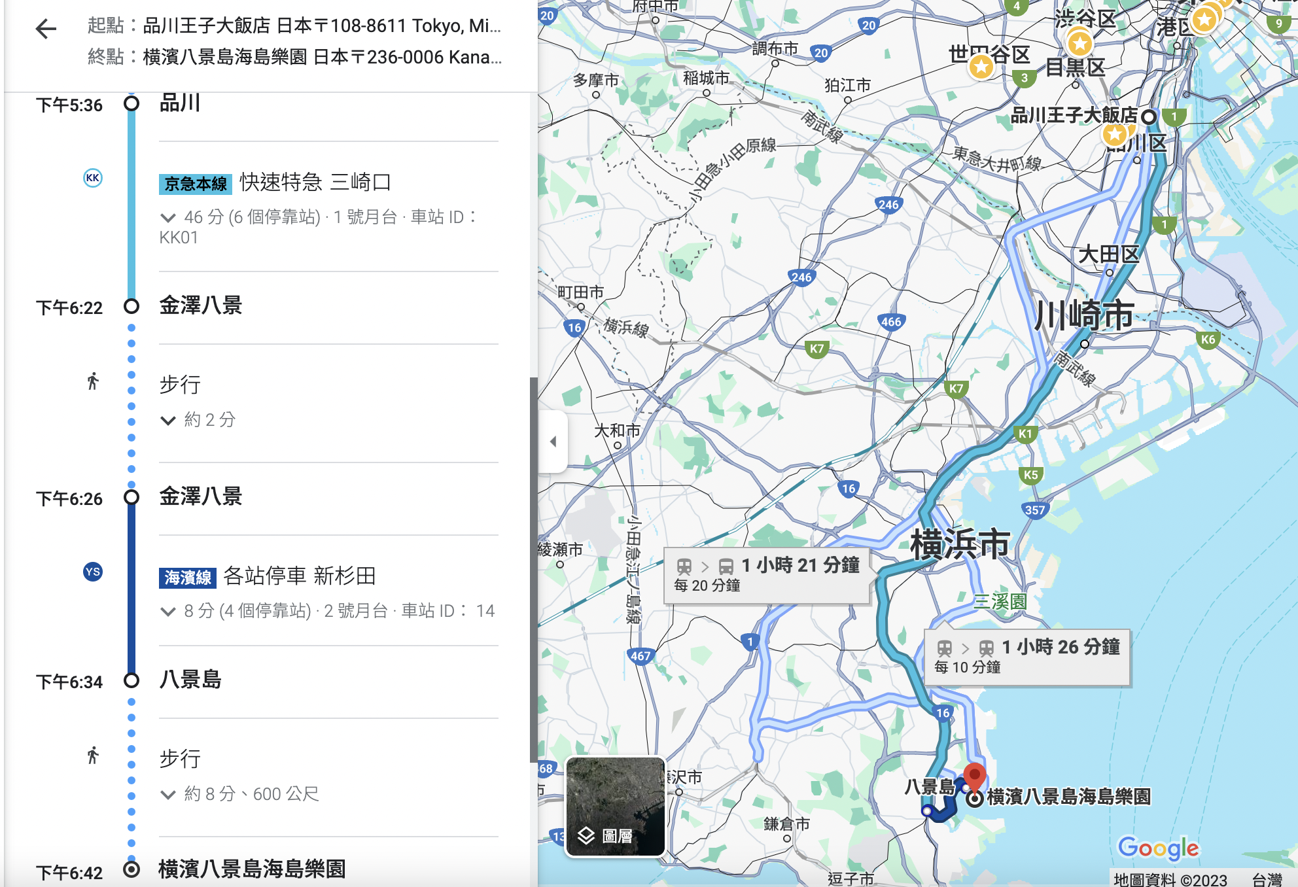Click the route 466 shield marker
This screenshot has width=1298, height=887.
pos(891,321)
